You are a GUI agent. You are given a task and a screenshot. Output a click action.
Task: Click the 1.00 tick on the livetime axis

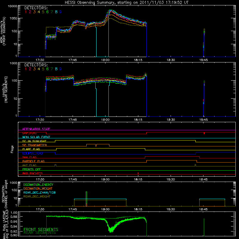point(14,213)
